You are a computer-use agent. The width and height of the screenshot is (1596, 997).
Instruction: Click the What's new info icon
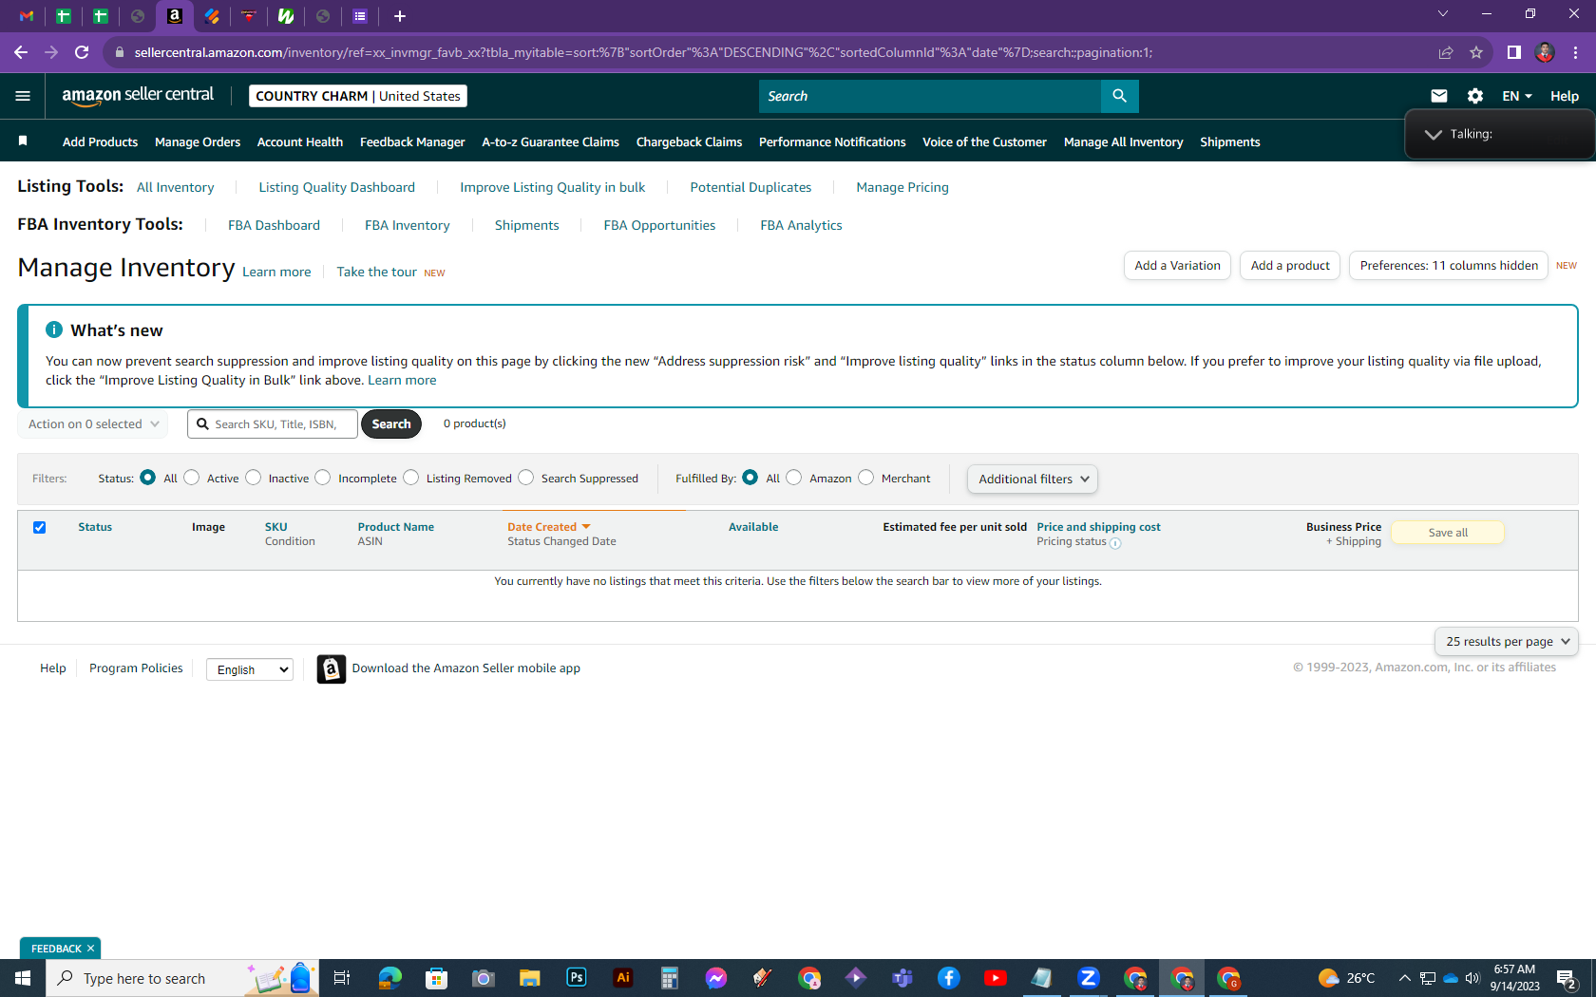[54, 329]
